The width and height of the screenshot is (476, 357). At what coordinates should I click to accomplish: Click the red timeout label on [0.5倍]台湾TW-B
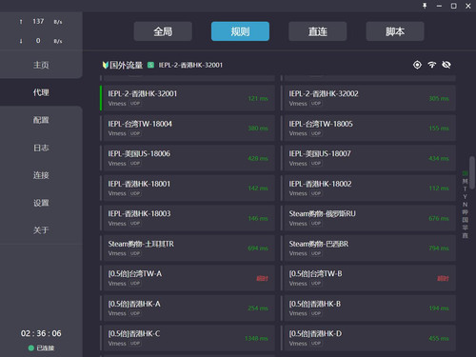[x=443, y=278]
